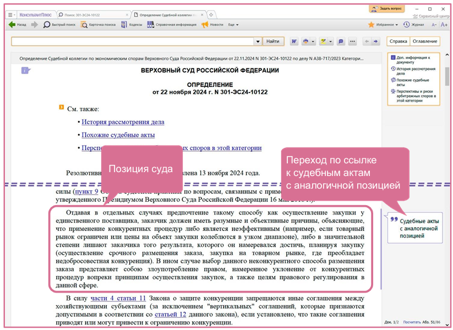The width and height of the screenshot is (453, 330).
Task: Follow the Похожие судебные акты link in the document
Action: click(118, 135)
